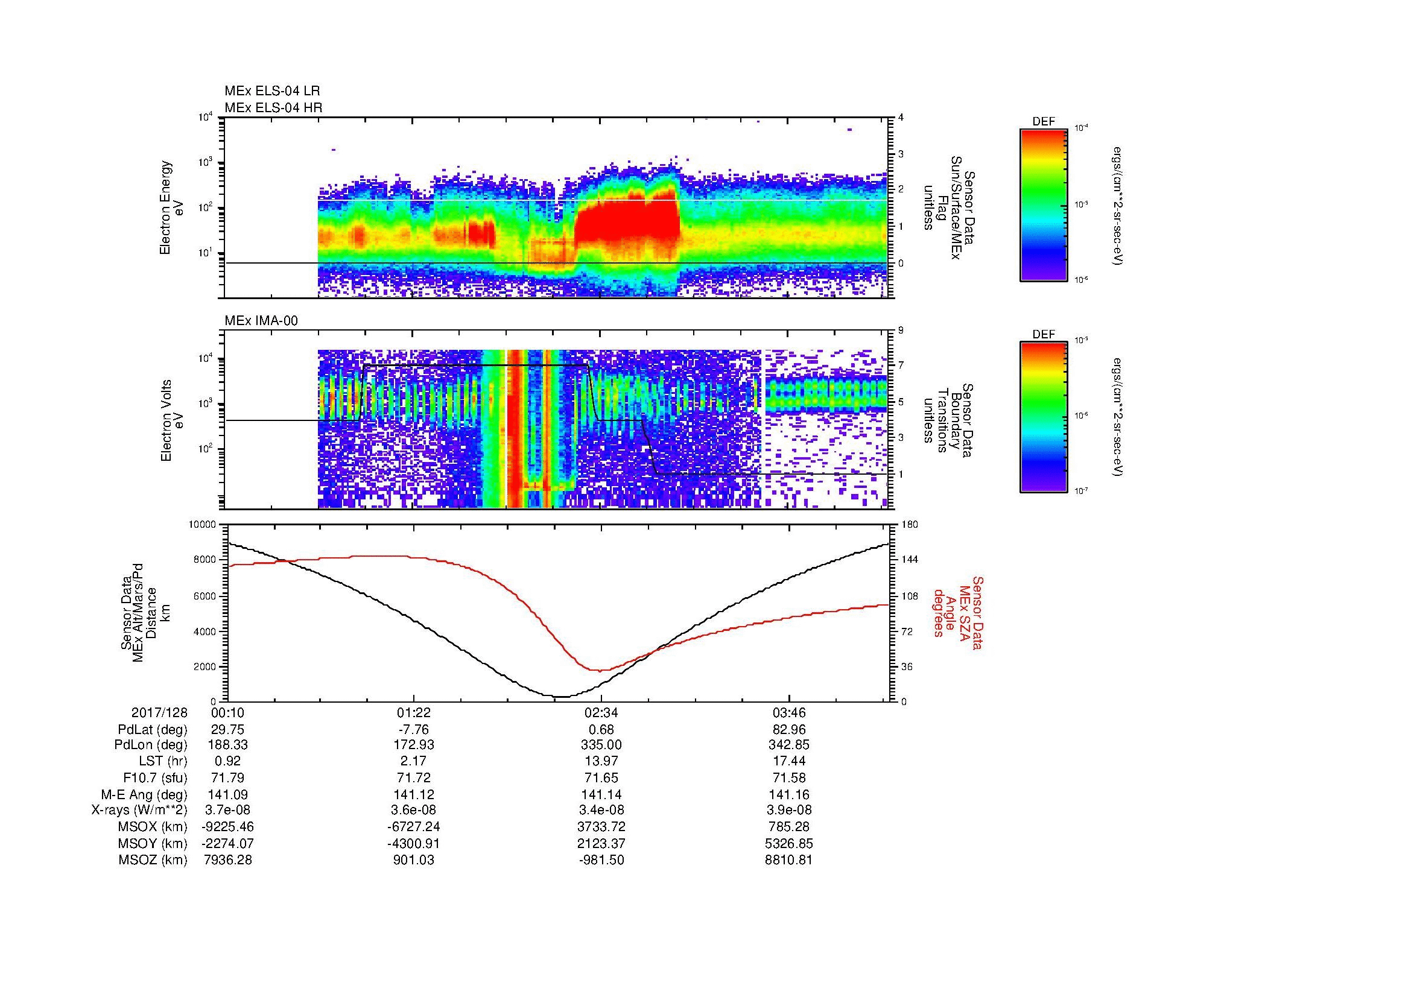Screen dimensions: 1411x997
Task: Click the MSOX value '3733.72'
Action: [x=601, y=827]
